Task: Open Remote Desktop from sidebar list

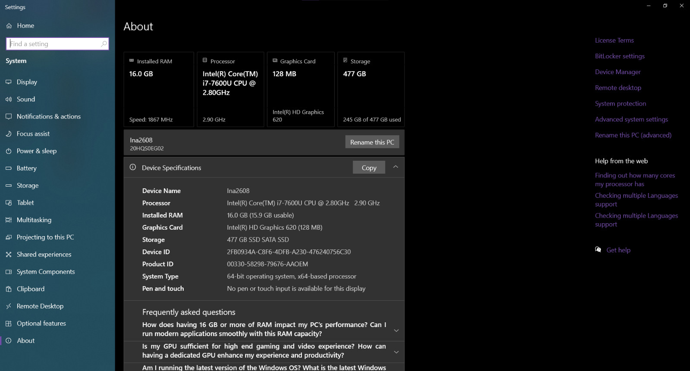Action: (x=57, y=306)
